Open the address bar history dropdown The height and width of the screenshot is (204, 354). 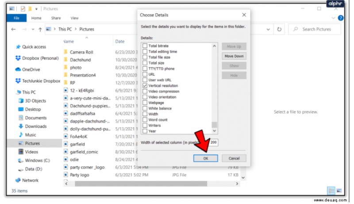(x=268, y=29)
